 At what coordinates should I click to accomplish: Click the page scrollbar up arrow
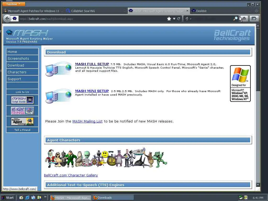tap(258, 26)
